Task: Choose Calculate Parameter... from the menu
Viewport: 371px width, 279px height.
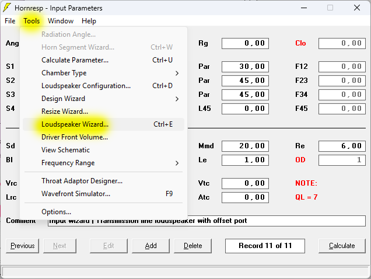Action: (103, 60)
